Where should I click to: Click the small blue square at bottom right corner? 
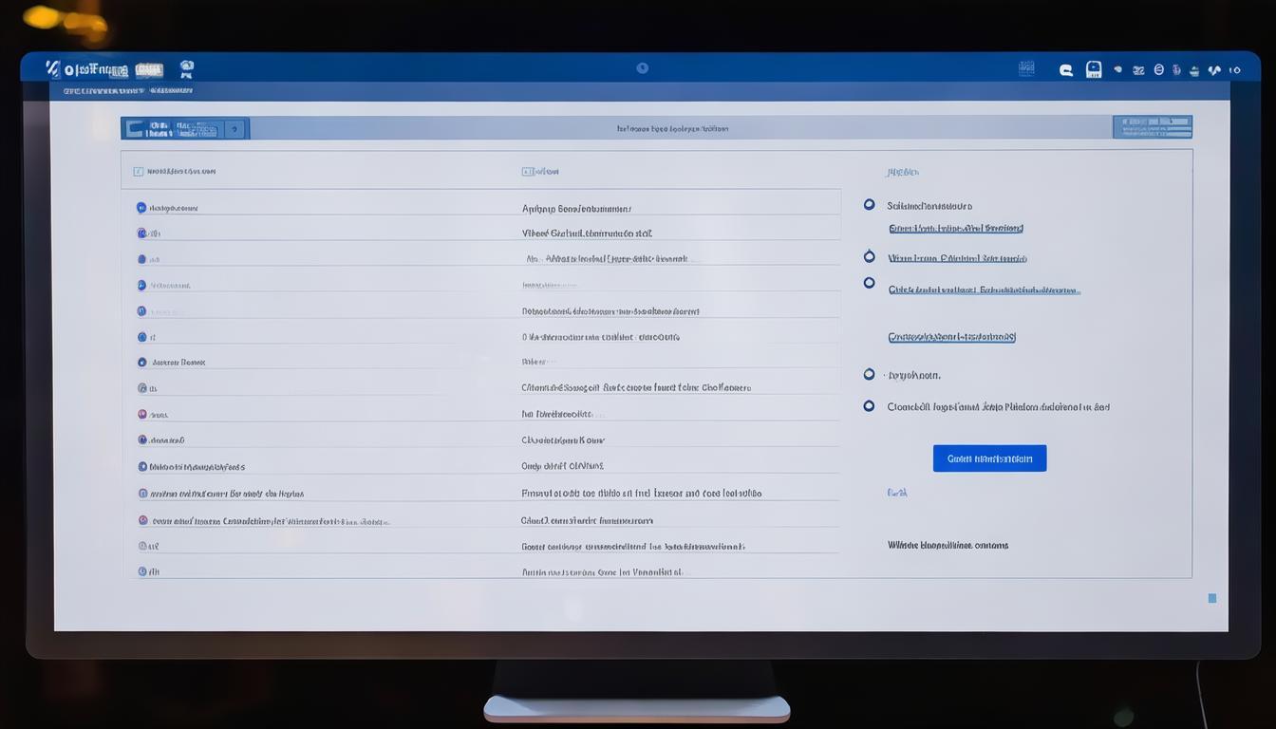[1211, 598]
